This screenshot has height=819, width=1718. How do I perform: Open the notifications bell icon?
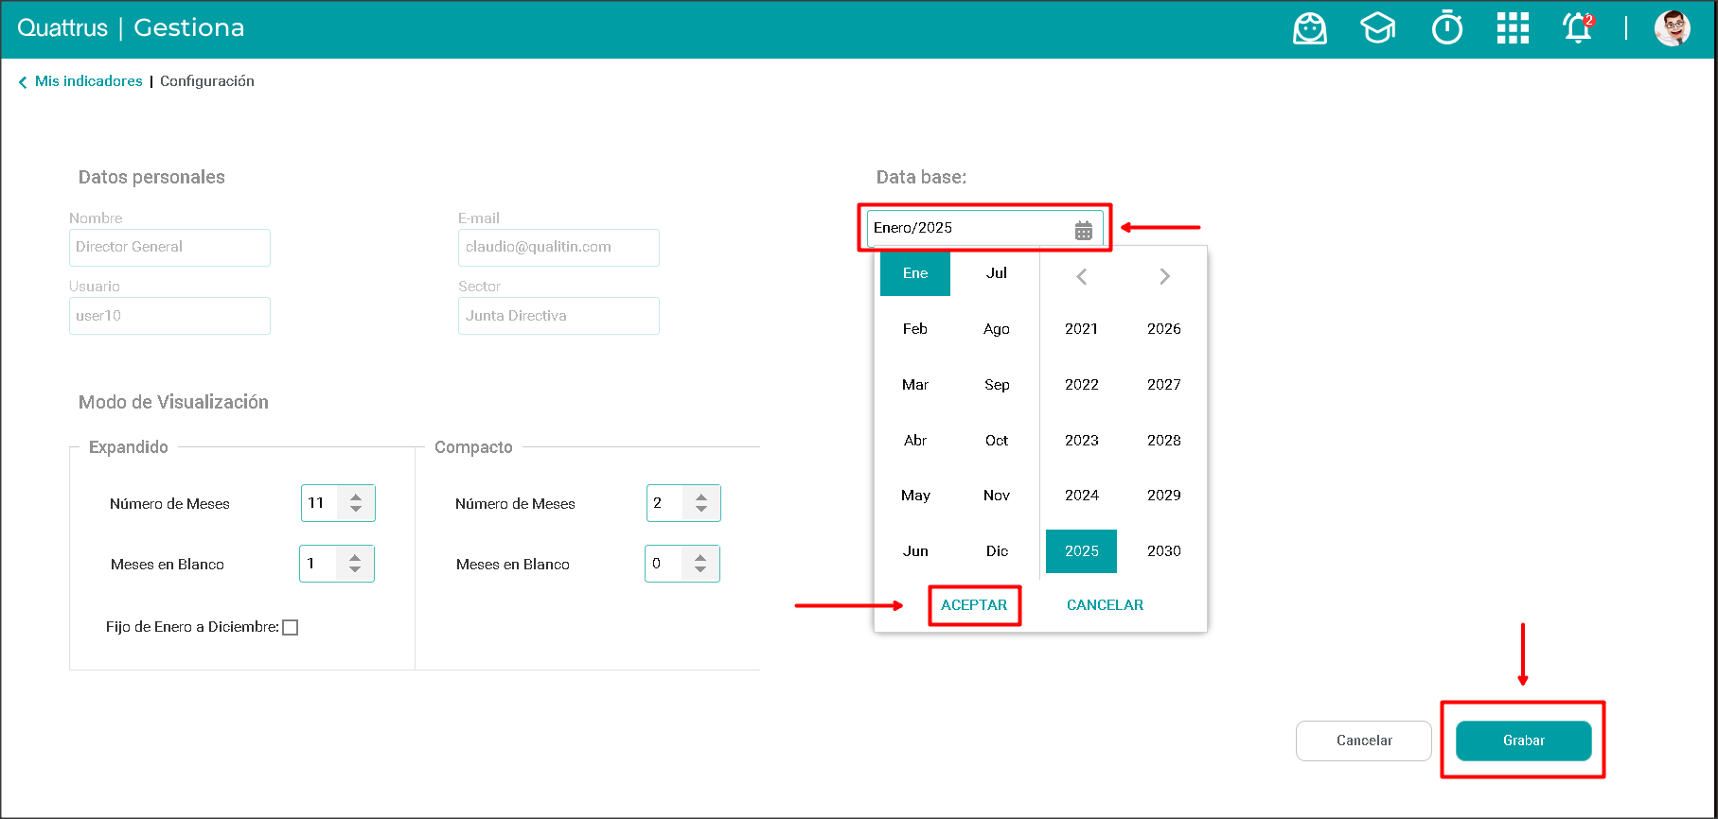pyautogui.click(x=1577, y=28)
